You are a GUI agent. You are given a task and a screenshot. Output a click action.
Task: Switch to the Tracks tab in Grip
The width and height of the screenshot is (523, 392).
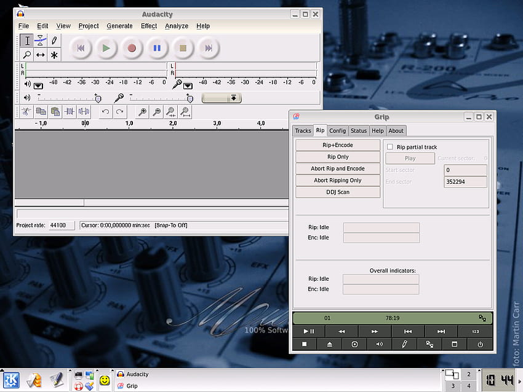303,131
